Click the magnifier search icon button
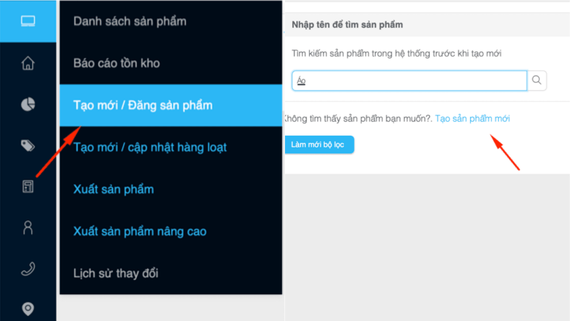The height and width of the screenshot is (321, 570). pyautogui.click(x=537, y=81)
